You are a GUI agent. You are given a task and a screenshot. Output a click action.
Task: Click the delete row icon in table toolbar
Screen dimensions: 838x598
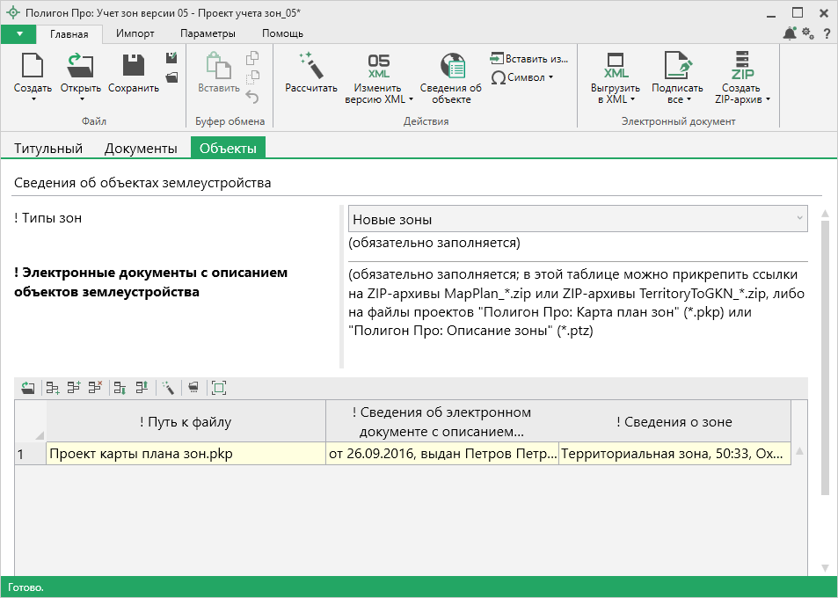[95, 387]
